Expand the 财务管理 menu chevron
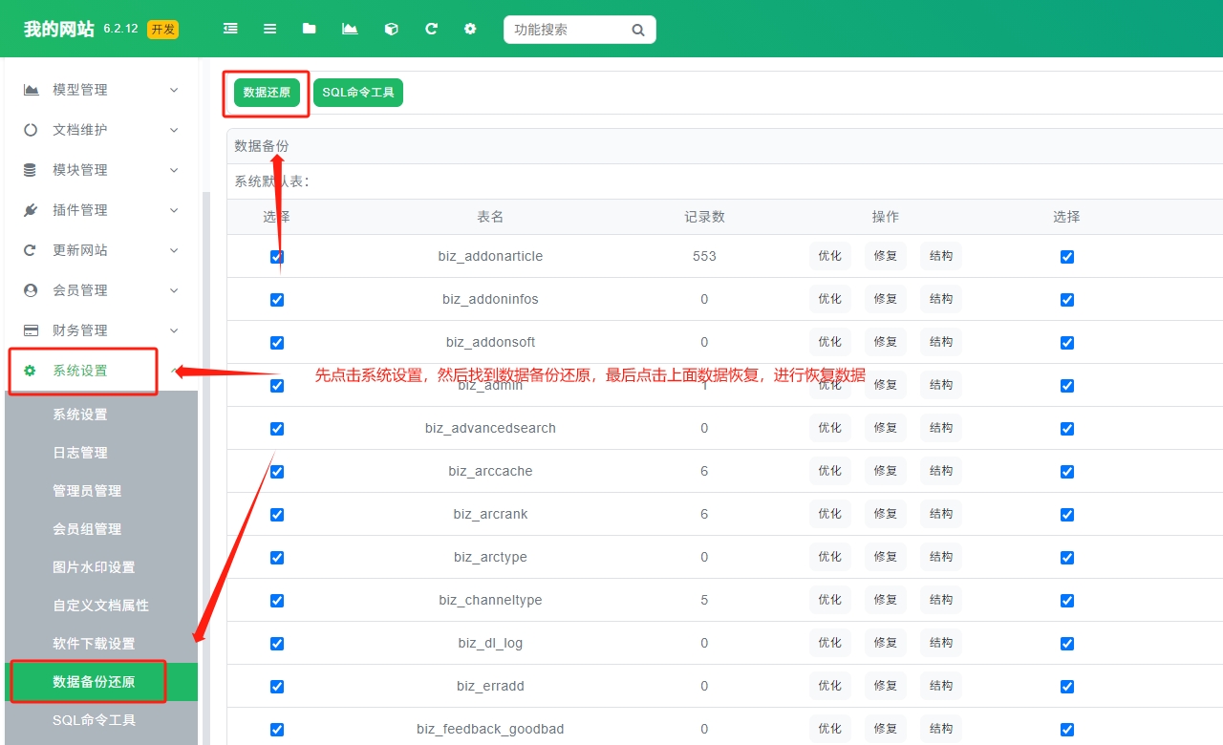Screen dimensions: 1223x745 pos(174,330)
